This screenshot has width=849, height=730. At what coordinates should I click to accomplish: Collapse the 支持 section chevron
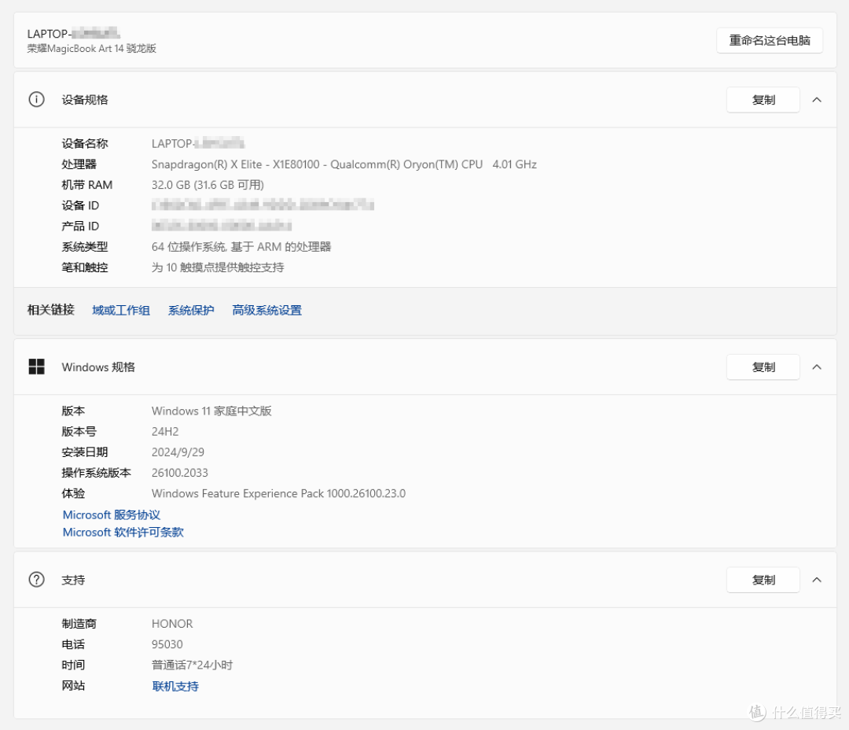click(x=817, y=580)
